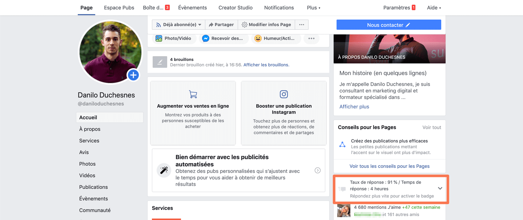The image size is (523, 220).
Task: Open Voir tous les conseils pour les Pages
Action: (390, 166)
